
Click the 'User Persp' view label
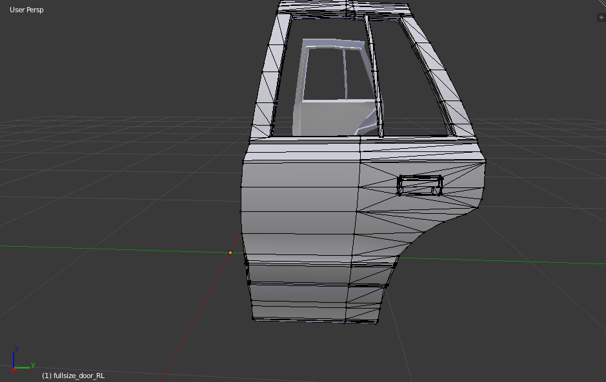pyautogui.click(x=26, y=10)
